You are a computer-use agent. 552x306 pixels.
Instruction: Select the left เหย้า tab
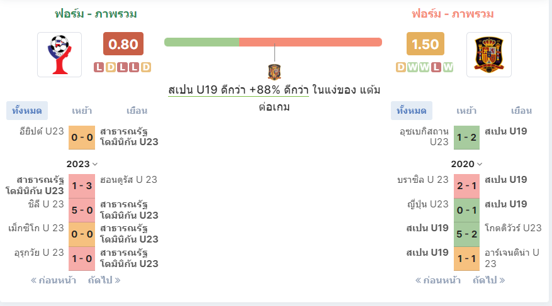(x=82, y=111)
